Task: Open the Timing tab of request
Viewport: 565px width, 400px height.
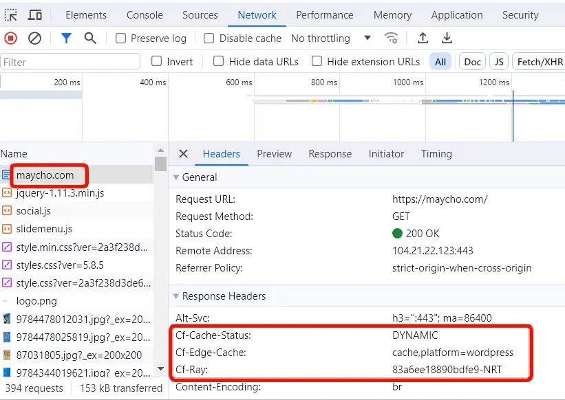Action: (436, 154)
